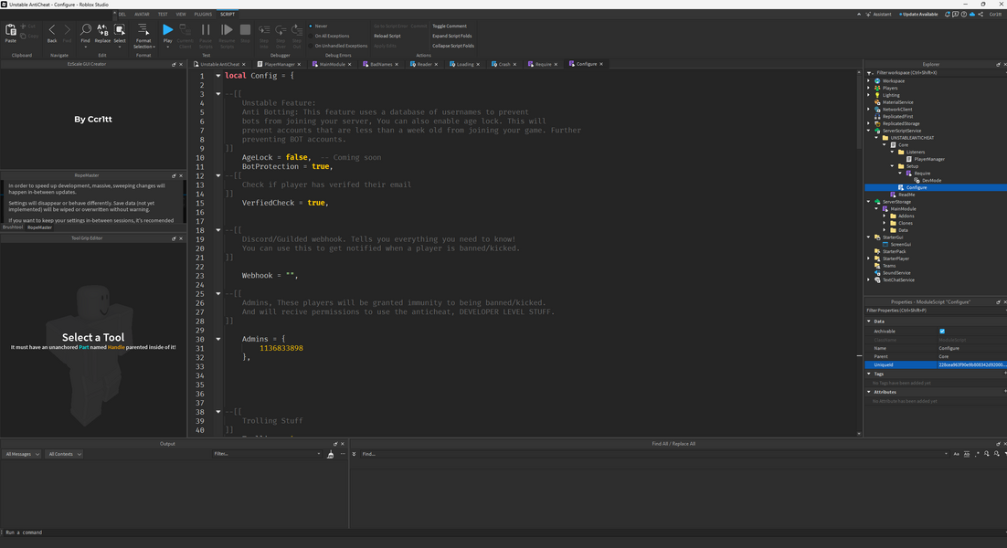Switch to the PLUGINS ribbon tab

203,14
